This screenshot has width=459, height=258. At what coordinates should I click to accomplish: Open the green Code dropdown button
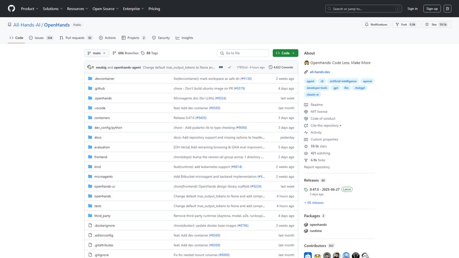(x=285, y=53)
